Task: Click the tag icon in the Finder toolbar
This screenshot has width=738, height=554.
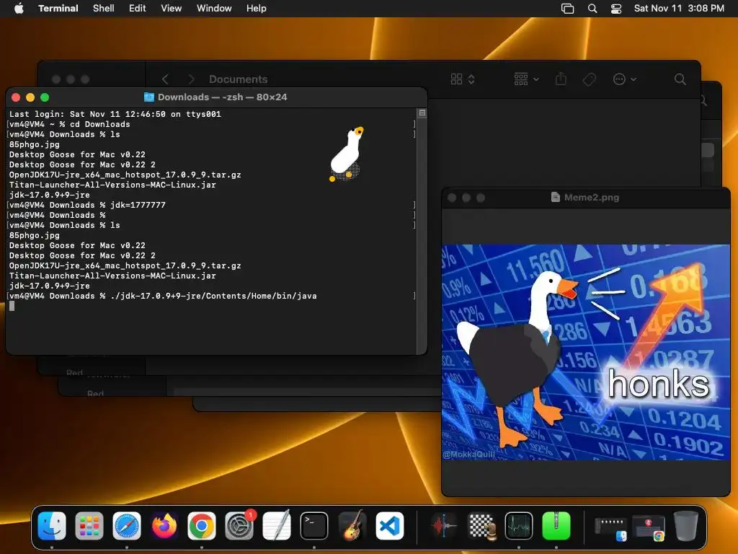Action: coord(590,79)
